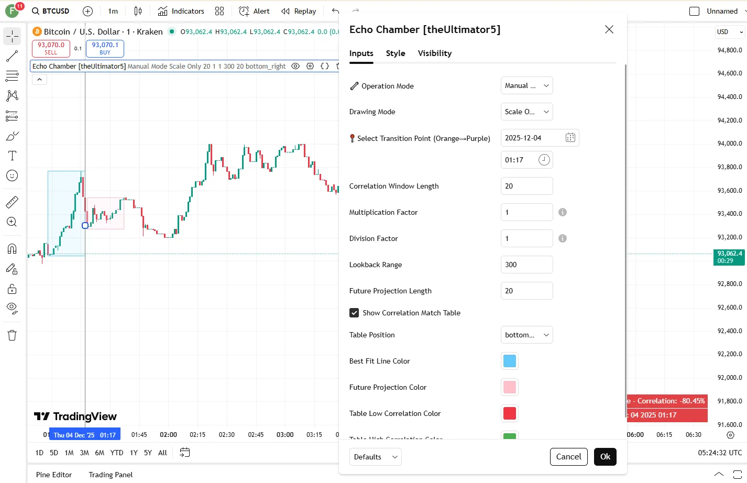Open the date picker calendar icon

[570, 138]
